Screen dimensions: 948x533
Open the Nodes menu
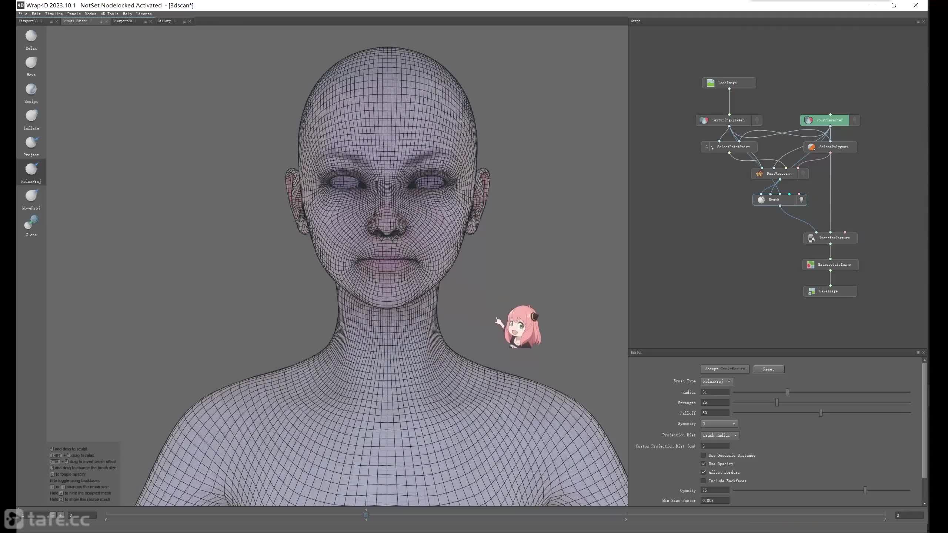click(x=90, y=14)
